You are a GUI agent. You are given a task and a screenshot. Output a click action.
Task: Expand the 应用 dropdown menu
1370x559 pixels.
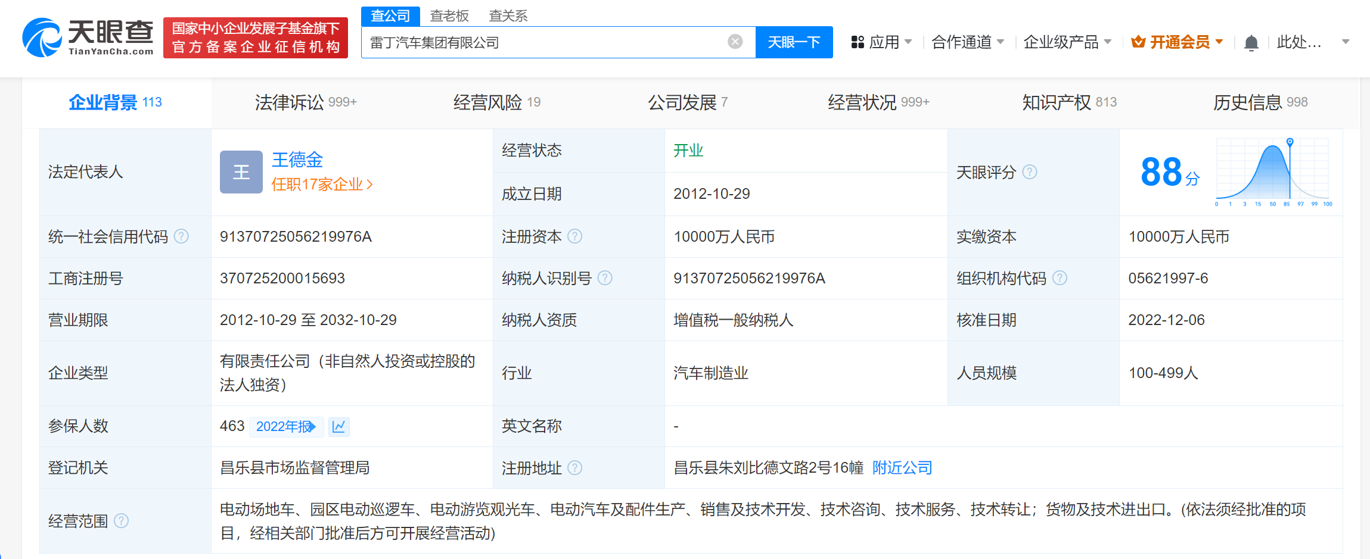click(882, 42)
